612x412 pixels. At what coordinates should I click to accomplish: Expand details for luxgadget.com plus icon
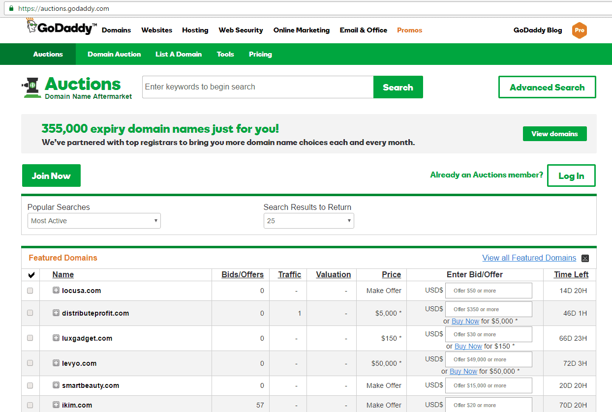[56, 338]
